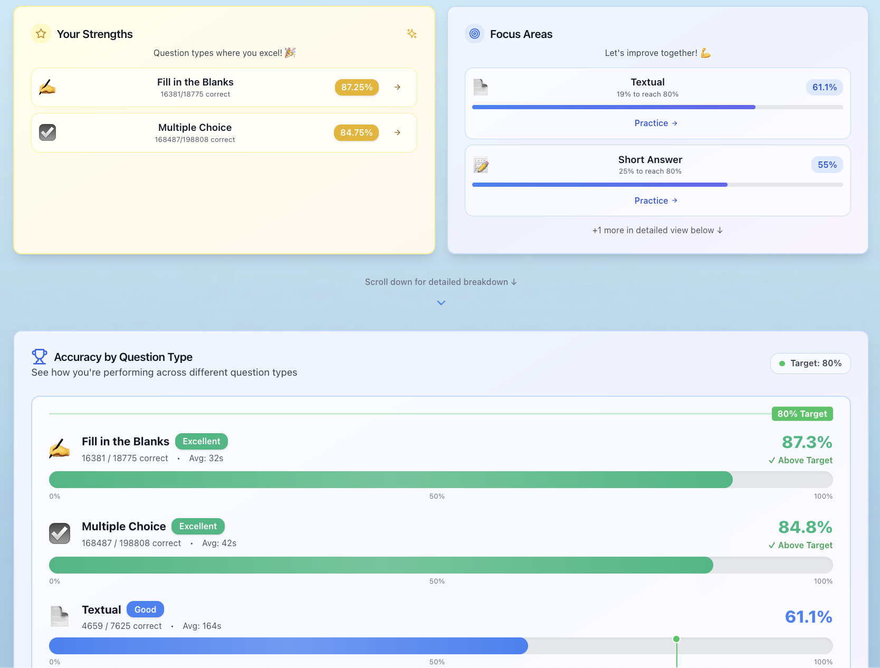Open the Fill in the Blanks strength card
The height and width of the screenshot is (668, 880).
click(224, 87)
